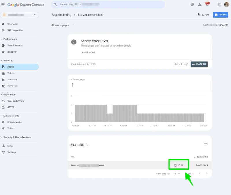Open users and permissions icon
This screenshot has width=231, height=195.
200,5
